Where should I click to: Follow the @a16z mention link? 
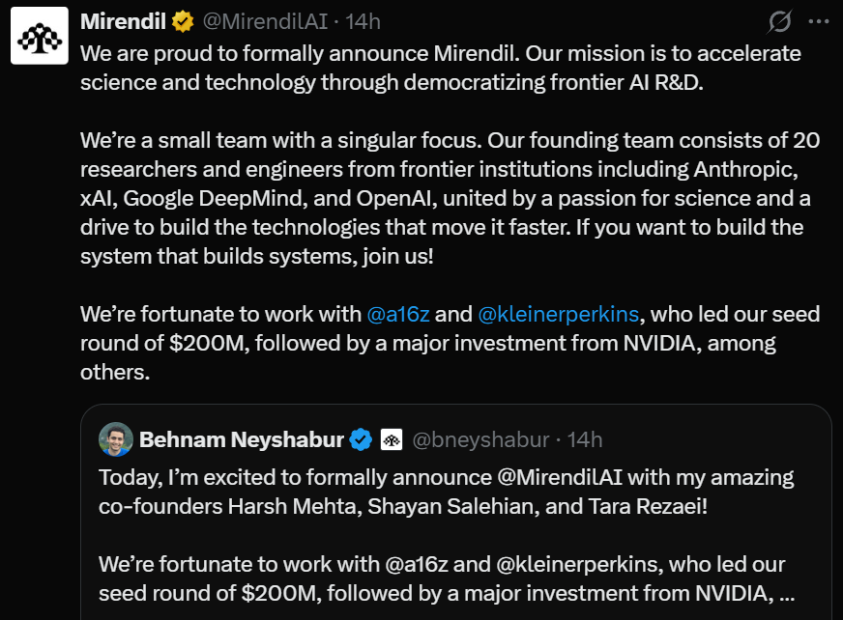pos(398,314)
